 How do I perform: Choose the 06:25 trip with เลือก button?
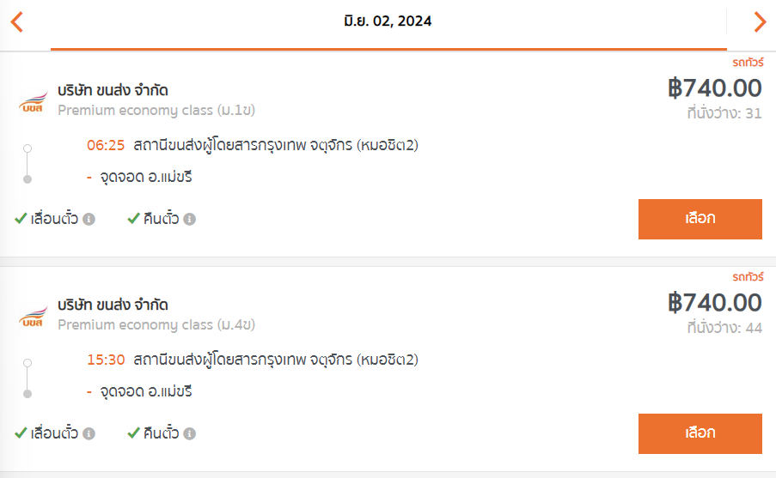[700, 219]
